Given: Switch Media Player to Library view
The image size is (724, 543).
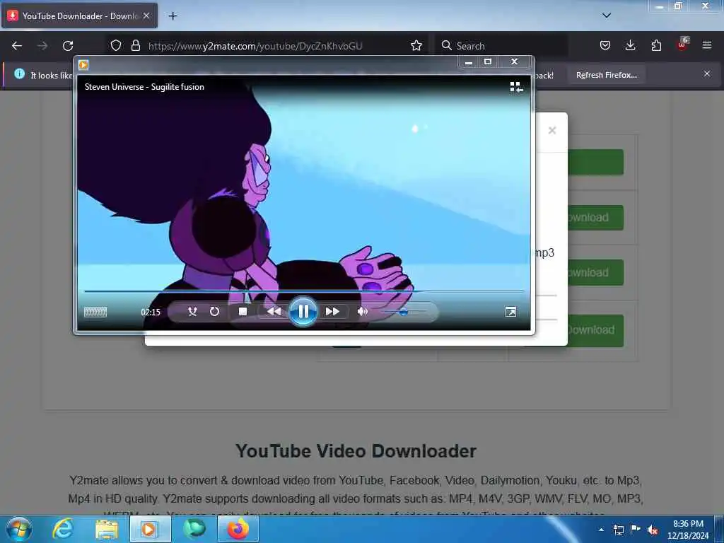Looking at the screenshot, I should [516, 87].
